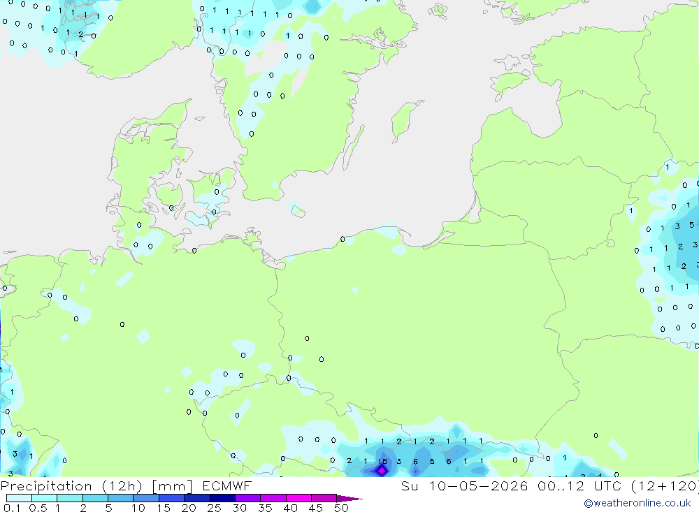Click the 0.1–0.5 mm palest legend swatch
This screenshot has height=512, width=699.
[x=19, y=498]
